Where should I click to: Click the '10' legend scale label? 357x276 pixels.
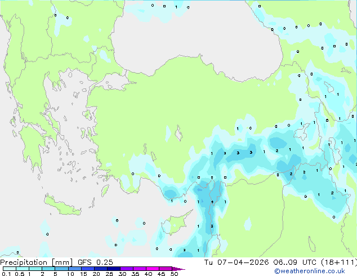70,274
